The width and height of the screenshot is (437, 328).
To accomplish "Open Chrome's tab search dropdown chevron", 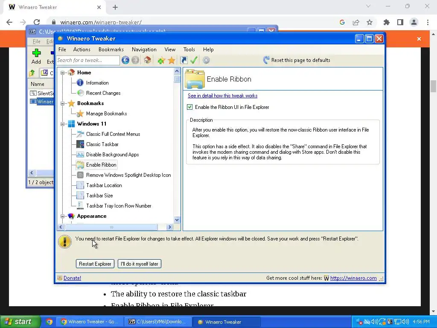I will coord(368,6).
